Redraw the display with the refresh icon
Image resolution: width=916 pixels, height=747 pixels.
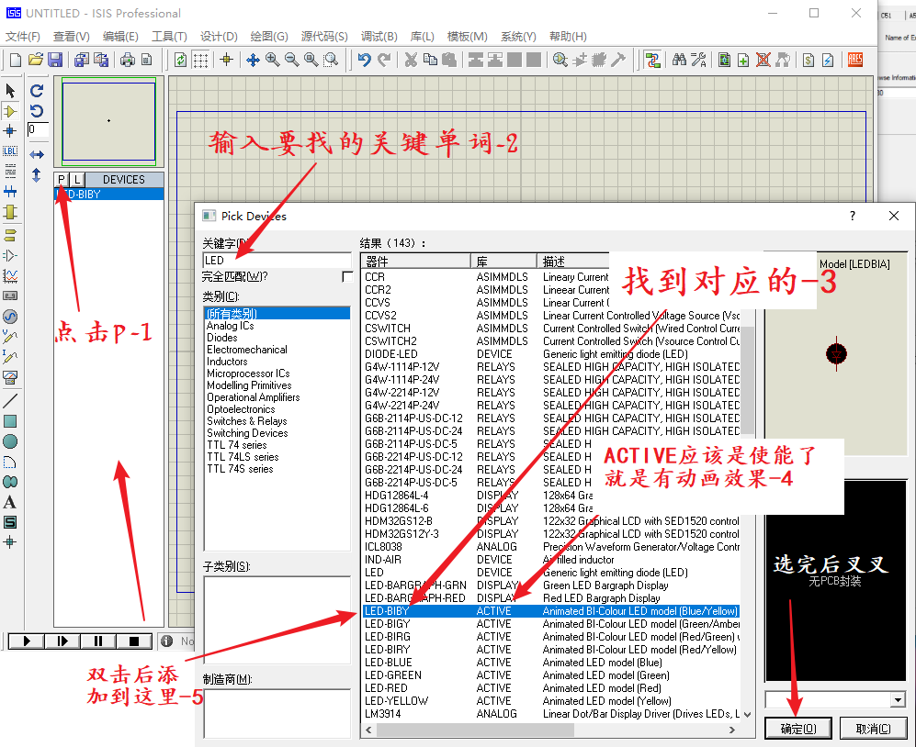click(180, 60)
